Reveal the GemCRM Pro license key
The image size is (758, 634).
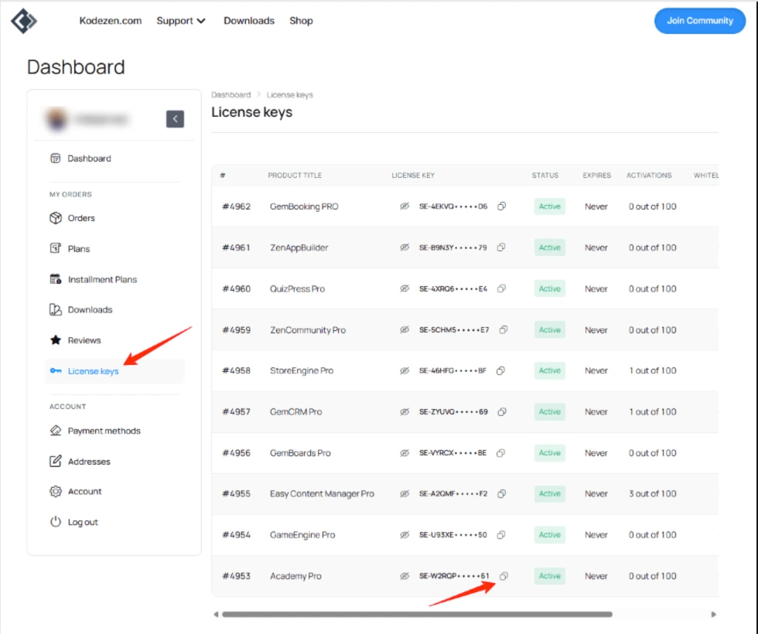pos(405,411)
